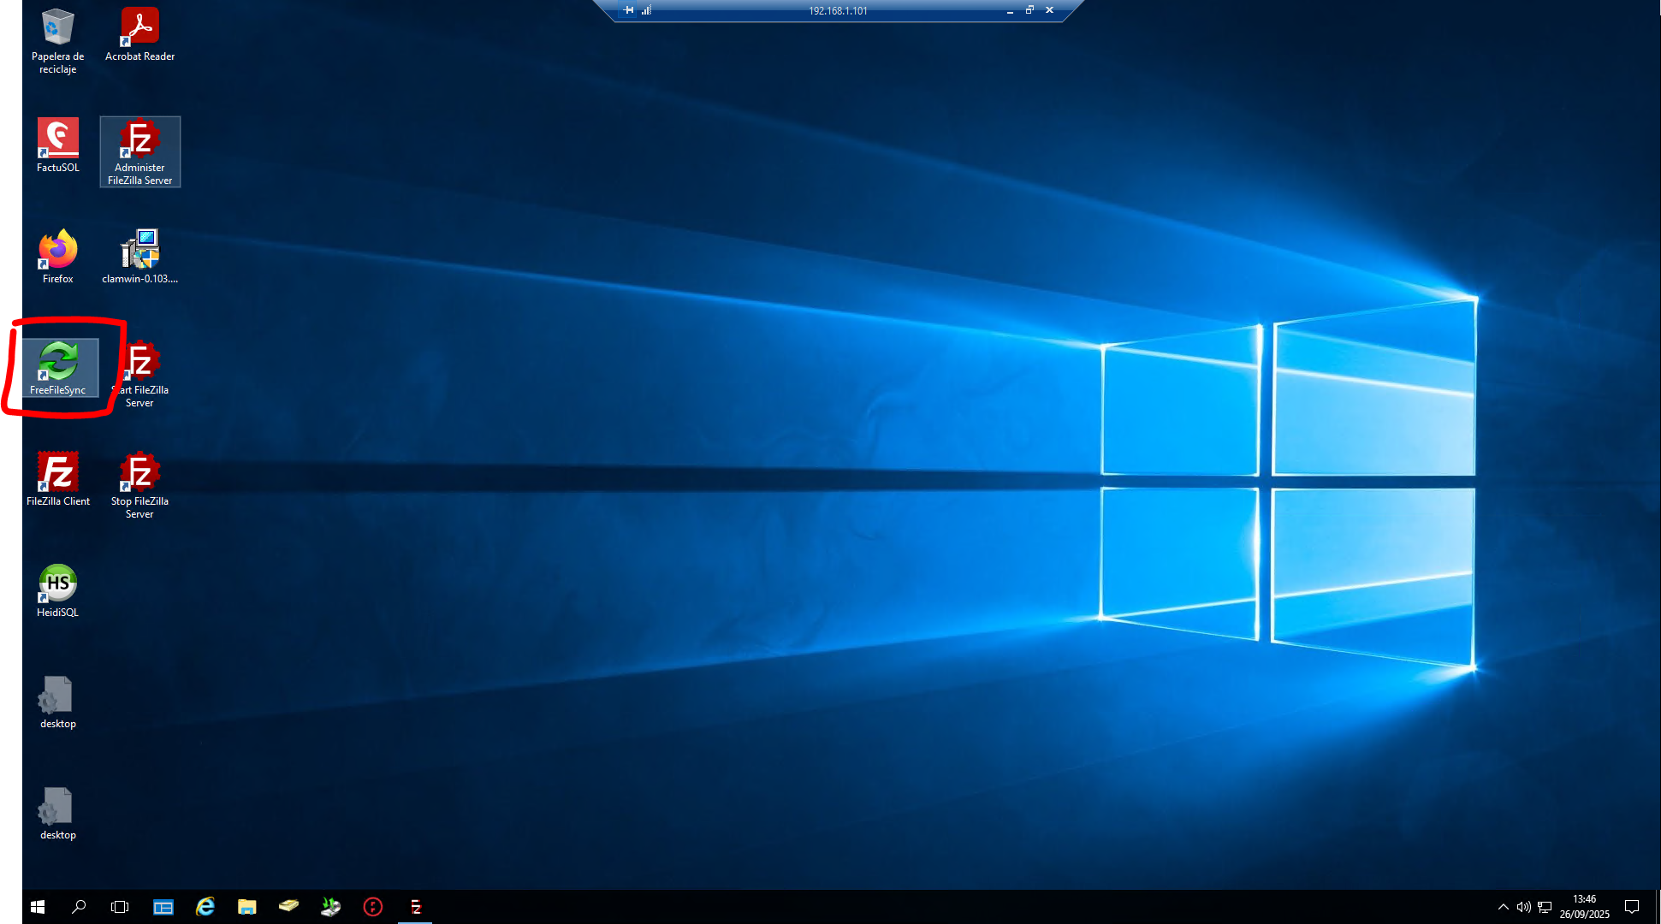
Task: Open the Windows Start menu
Action: click(x=38, y=907)
